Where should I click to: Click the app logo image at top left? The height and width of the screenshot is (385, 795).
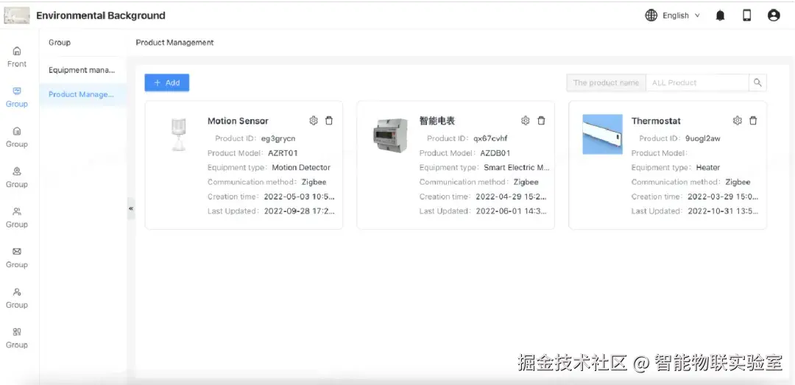(x=17, y=15)
